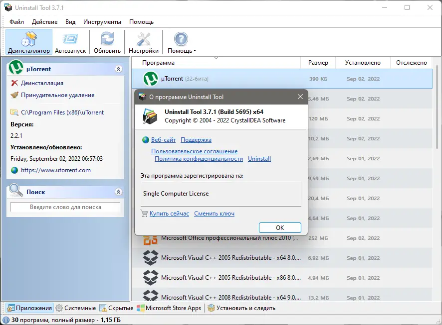442x325 pixels.
Task: Click the folder icon beside uTorrent path
Action: click(x=14, y=112)
